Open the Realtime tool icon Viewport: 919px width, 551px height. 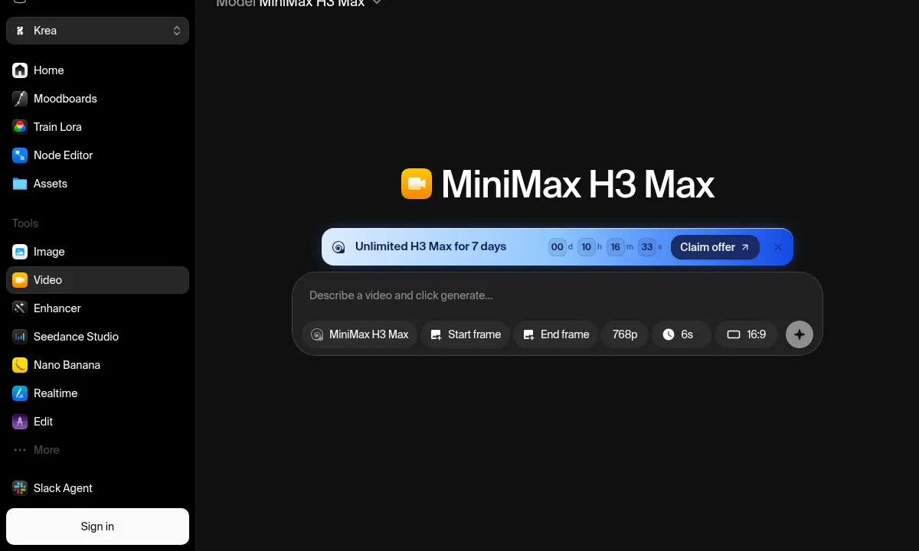(x=20, y=393)
